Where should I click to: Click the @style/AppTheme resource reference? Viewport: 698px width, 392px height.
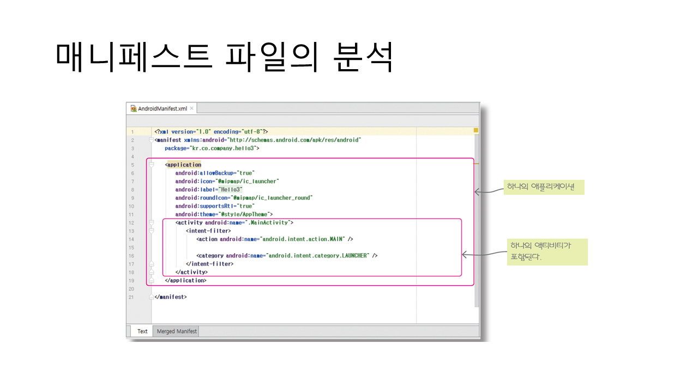[x=245, y=215]
